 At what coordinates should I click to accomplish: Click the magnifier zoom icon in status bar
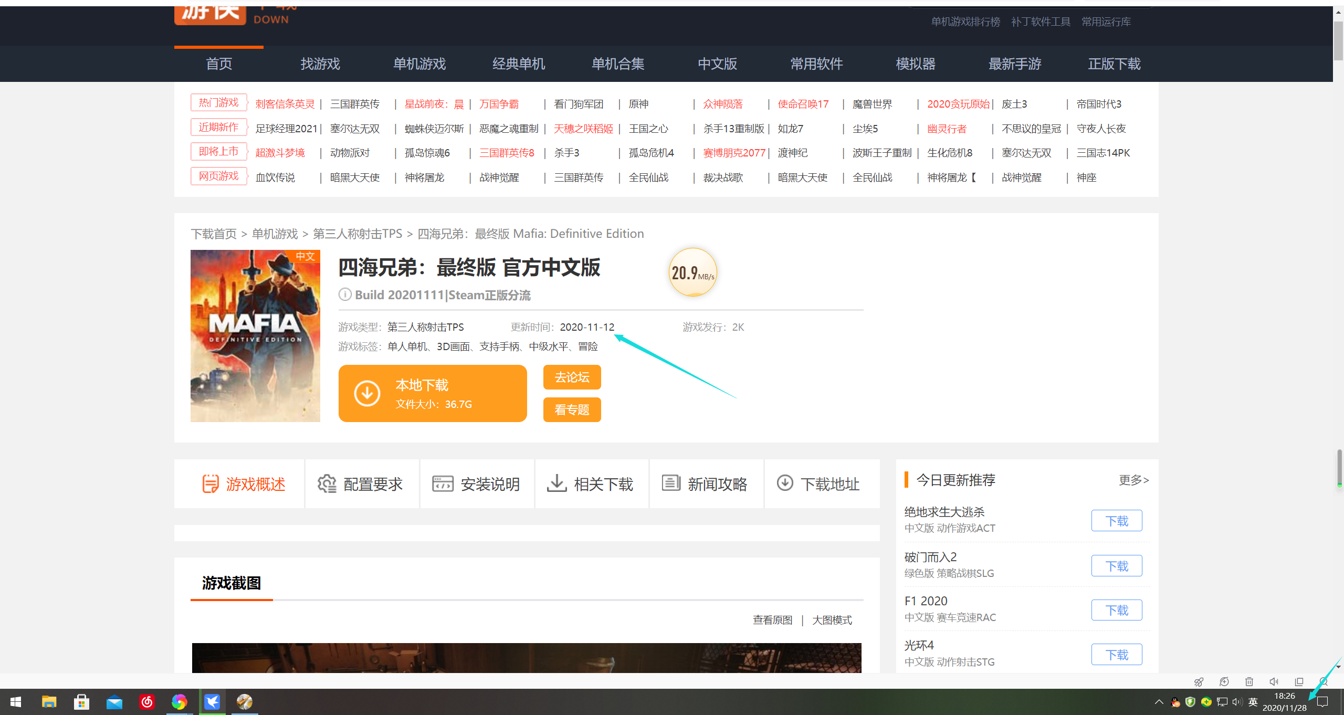point(1323,682)
